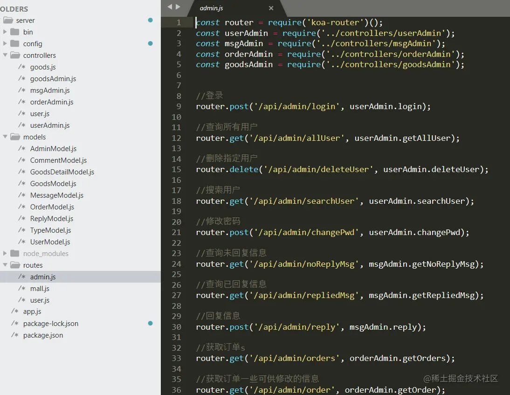Image resolution: width=510 pixels, height=395 pixels.
Task: Click the delete method on line 15
Action: pos(244,169)
